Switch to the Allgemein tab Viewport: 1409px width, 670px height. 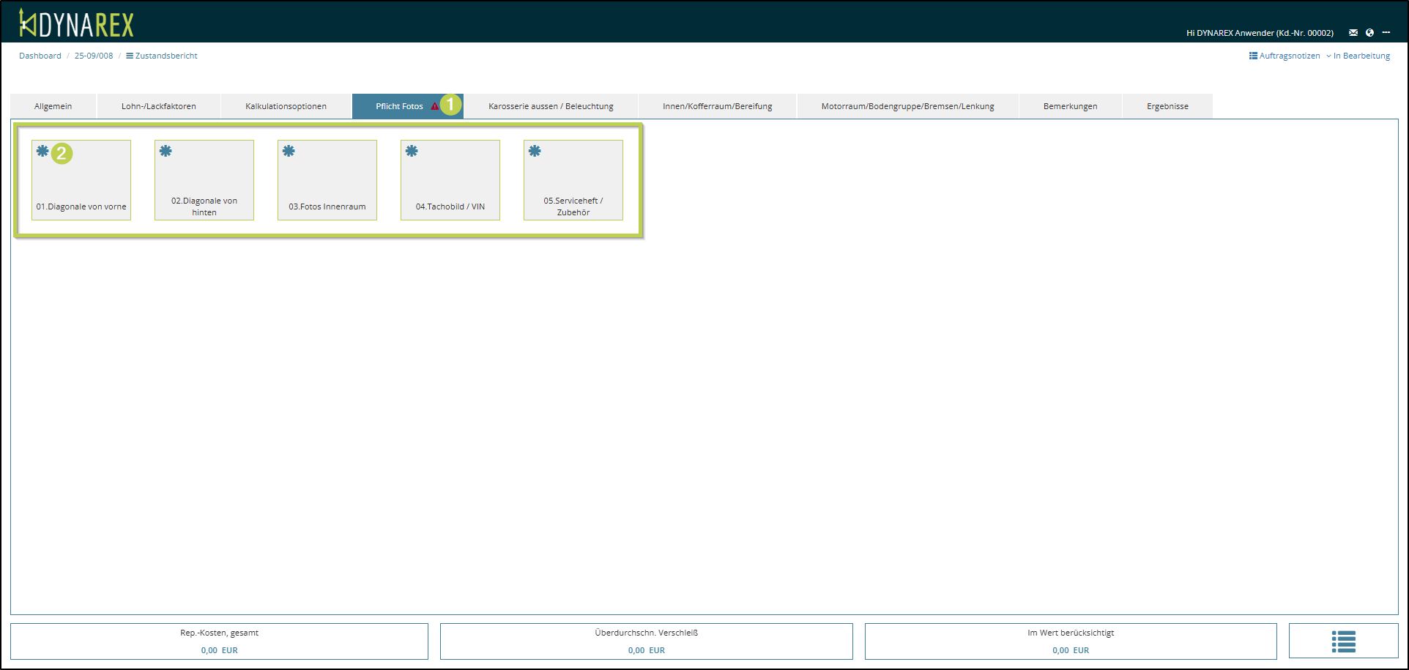[x=53, y=106]
